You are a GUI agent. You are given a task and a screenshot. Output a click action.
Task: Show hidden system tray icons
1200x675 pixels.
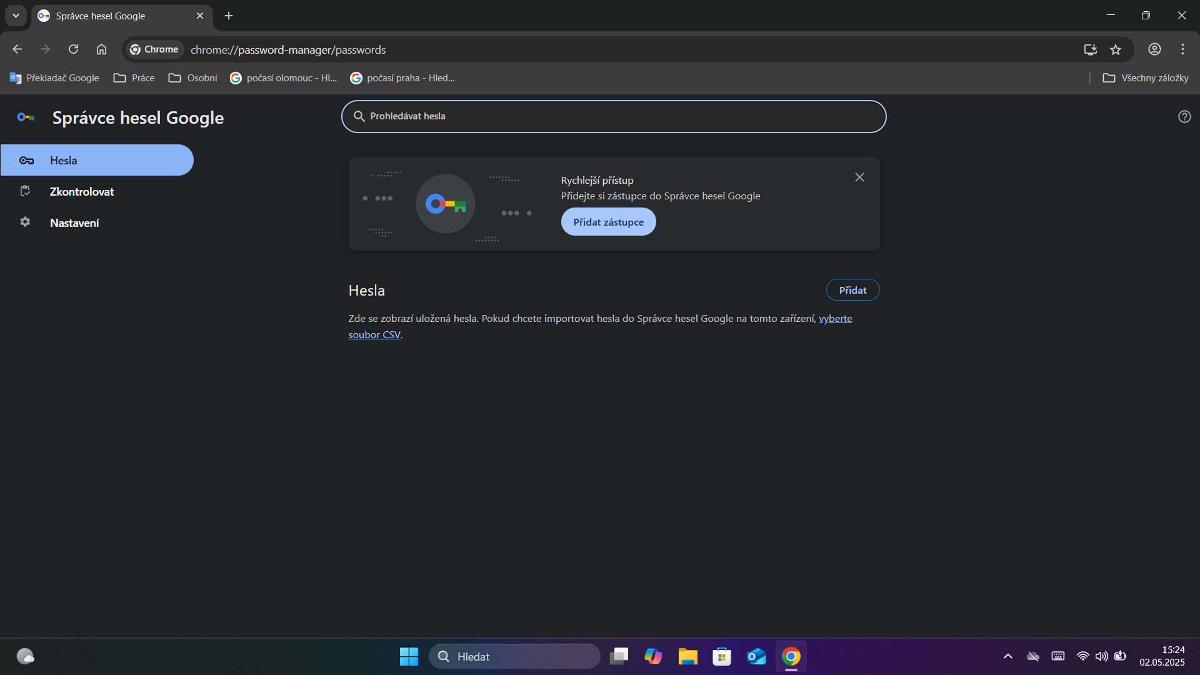coord(1007,656)
